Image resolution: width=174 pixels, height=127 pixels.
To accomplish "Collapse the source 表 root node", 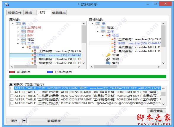I will (13, 23).
